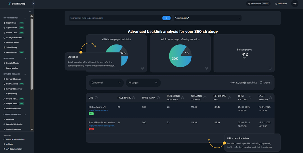Viewport: 303px width, 153px height.
Task: Collapse the Domain Research sidebar section
Action: (x=25, y=18)
